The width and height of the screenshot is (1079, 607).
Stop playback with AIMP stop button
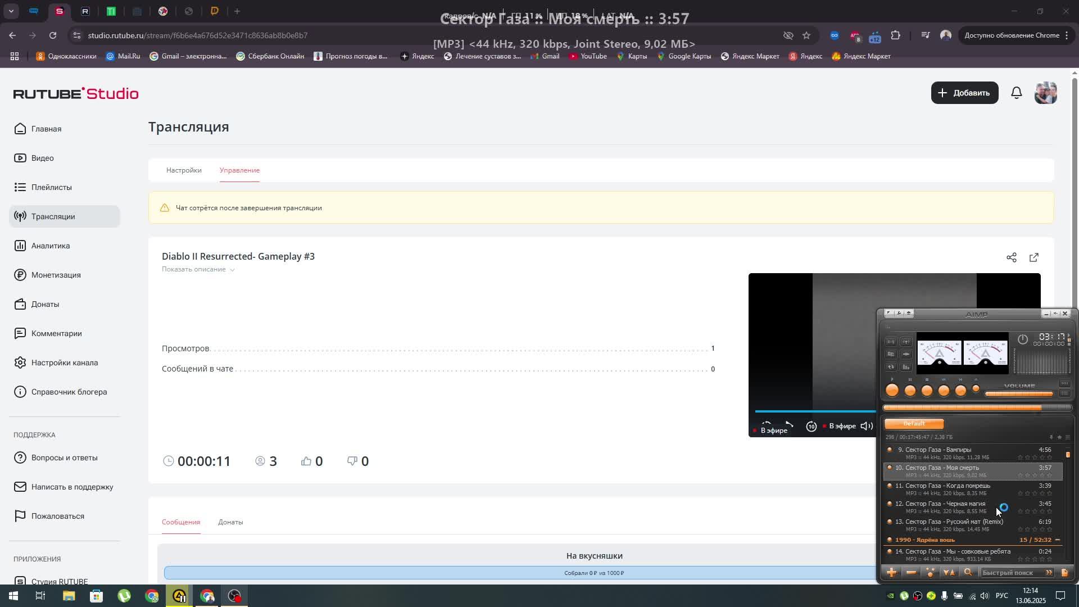click(x=927, y=390)
